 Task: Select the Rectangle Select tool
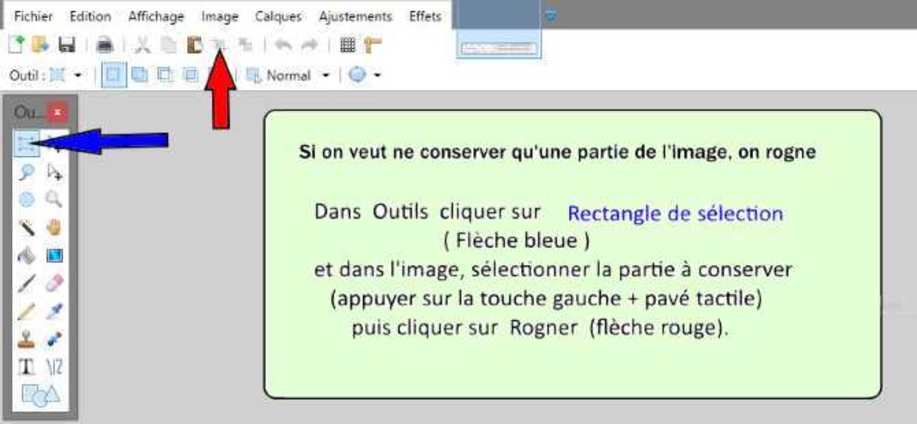click(26, 144)
